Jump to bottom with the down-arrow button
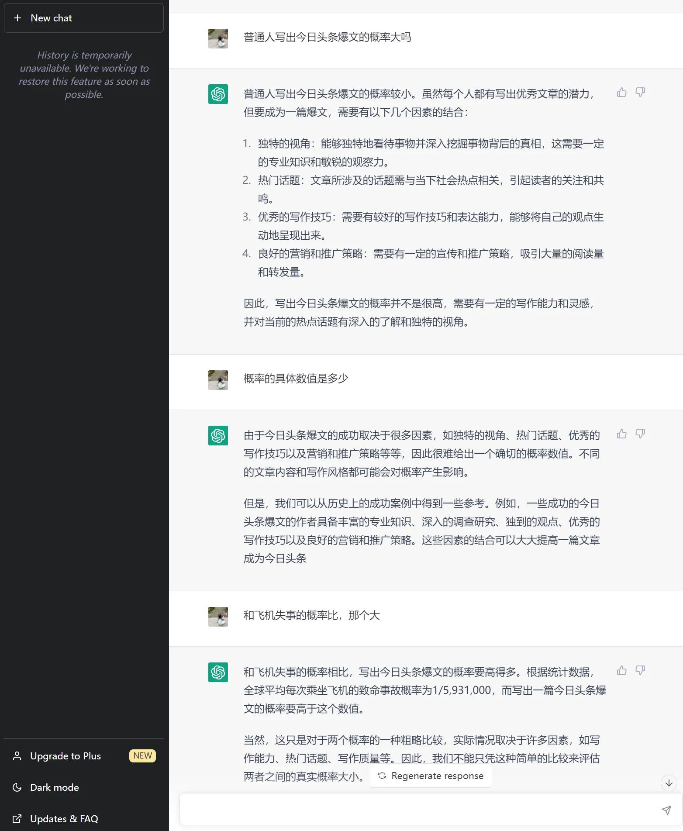This screenshot has width=683, height=831. pyautogui.click(x=669, y=783)
